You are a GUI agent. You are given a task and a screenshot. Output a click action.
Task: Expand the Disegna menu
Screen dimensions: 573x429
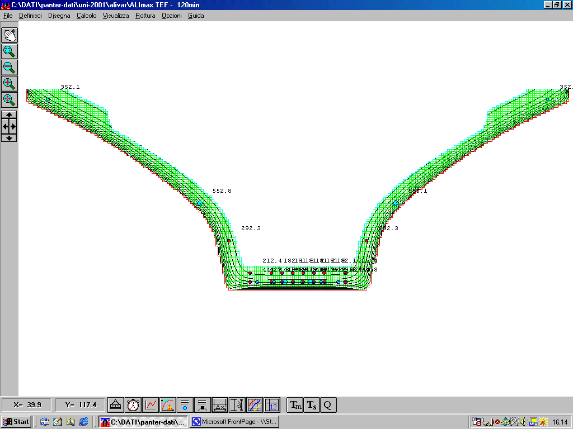tap(59, 16)
